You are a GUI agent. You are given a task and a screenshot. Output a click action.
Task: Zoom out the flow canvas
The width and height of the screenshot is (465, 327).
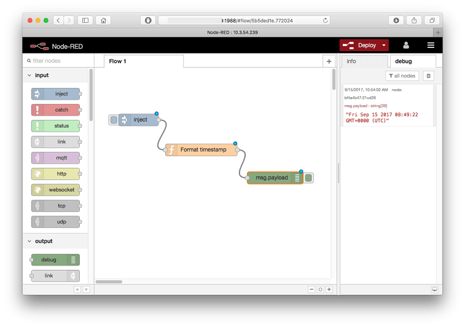[x=311, y=290]
